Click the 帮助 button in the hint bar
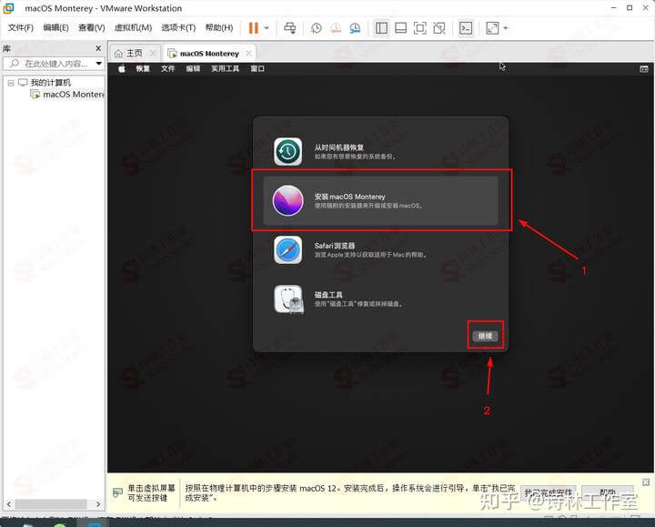Viewport: 655px width, 527px height. (607, 492)
